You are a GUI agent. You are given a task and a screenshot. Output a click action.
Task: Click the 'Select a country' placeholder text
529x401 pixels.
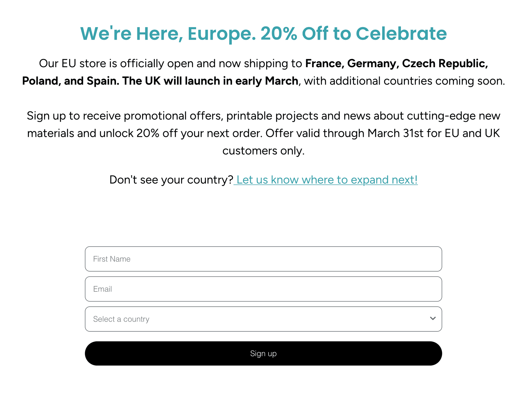121,319
